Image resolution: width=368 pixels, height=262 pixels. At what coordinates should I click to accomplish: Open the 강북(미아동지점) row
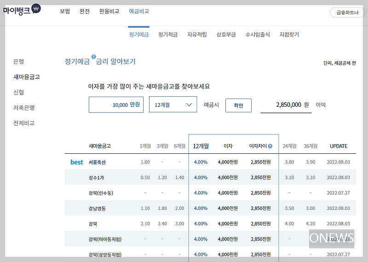pos(210,239)
